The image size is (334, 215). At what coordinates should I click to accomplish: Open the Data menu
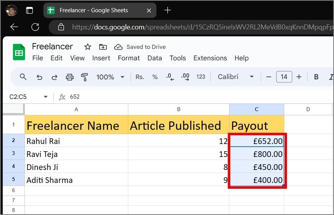pyautogui.click(x=155, y=58)
